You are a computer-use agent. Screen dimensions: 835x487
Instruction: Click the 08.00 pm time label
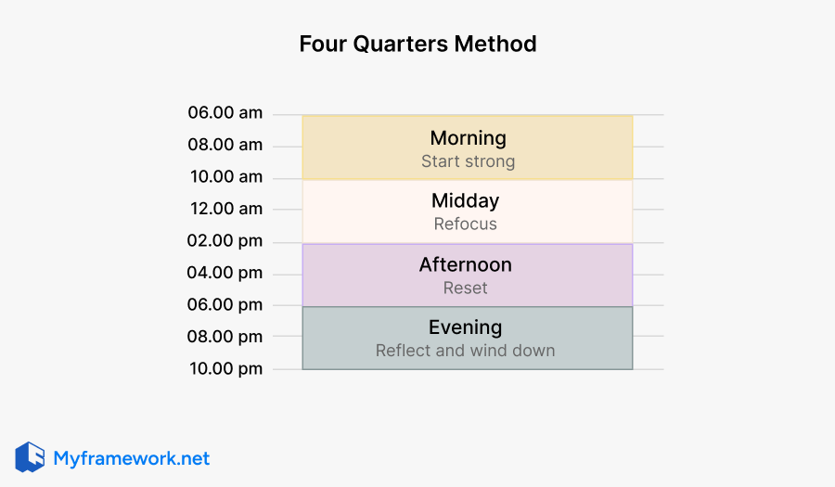[x=225, y=337]
